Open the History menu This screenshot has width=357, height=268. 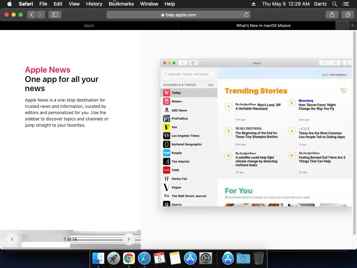[94, 4]
